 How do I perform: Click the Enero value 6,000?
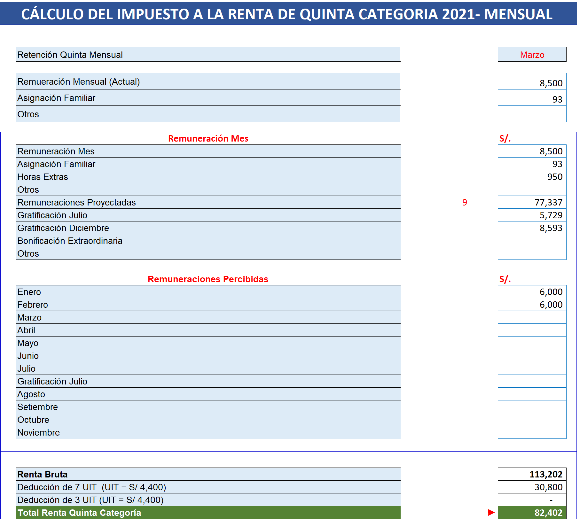click(x=532, y=292)
